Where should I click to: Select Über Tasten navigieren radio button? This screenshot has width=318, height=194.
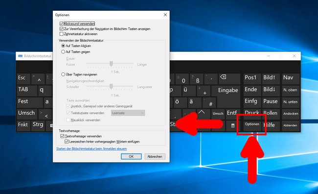pyautogui.click(x=63, y=74)
